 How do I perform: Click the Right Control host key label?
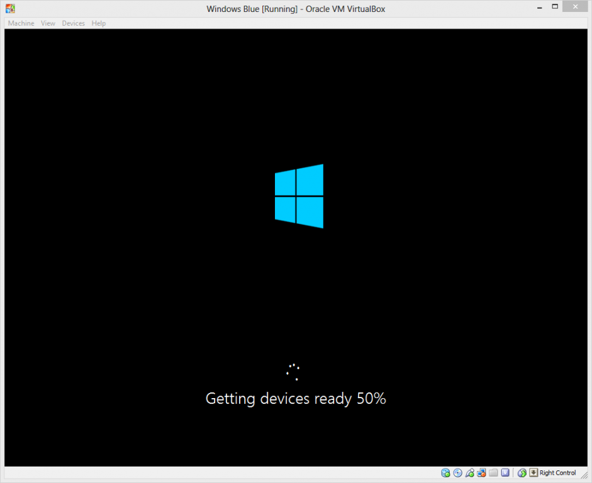tap(557, 473)
